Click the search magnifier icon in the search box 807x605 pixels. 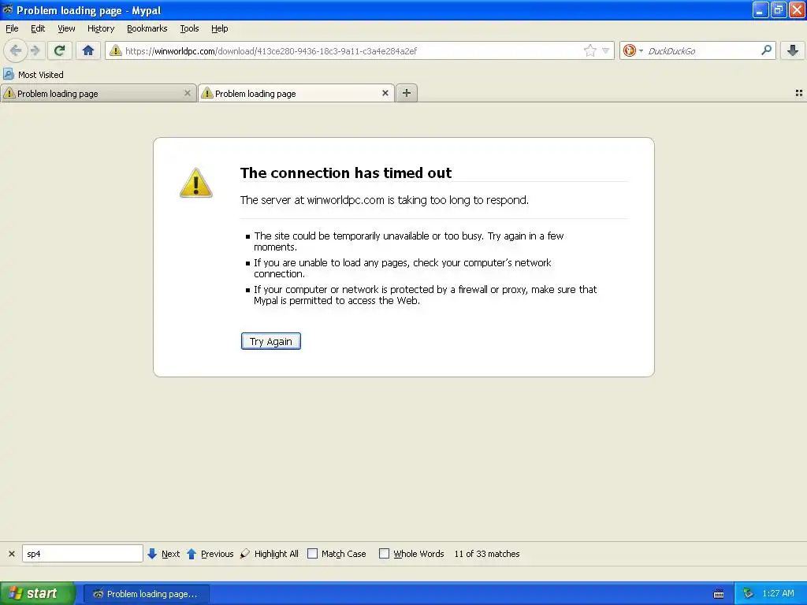point(766,50)
